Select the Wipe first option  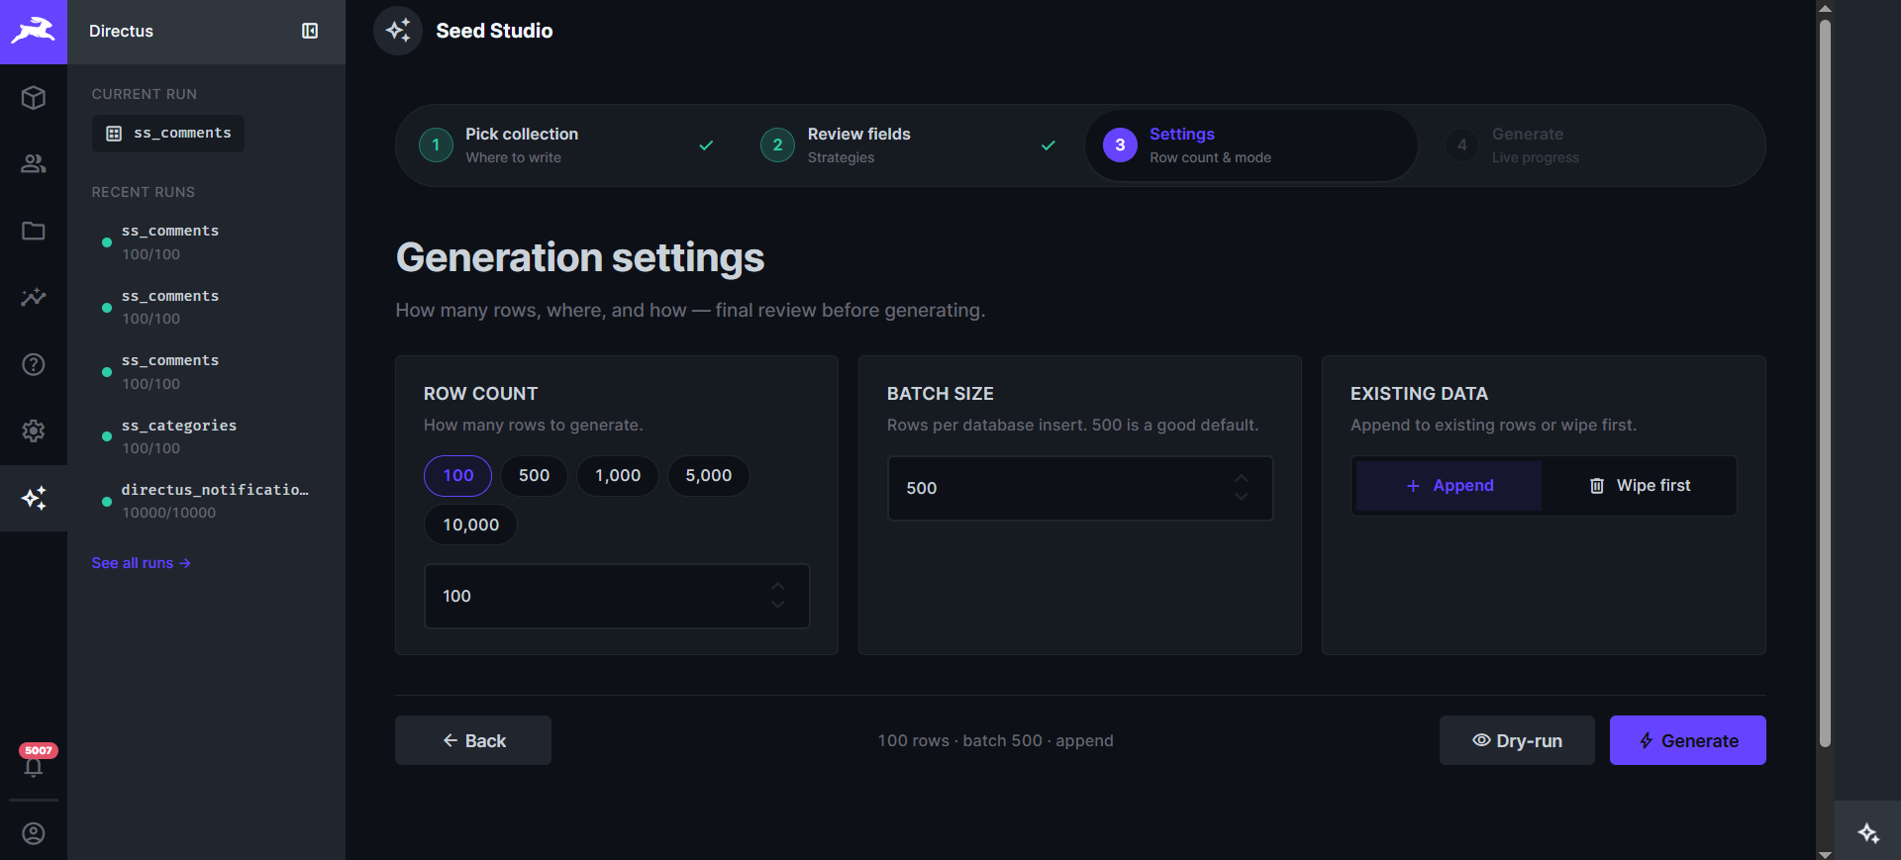tap(1639, 486)
